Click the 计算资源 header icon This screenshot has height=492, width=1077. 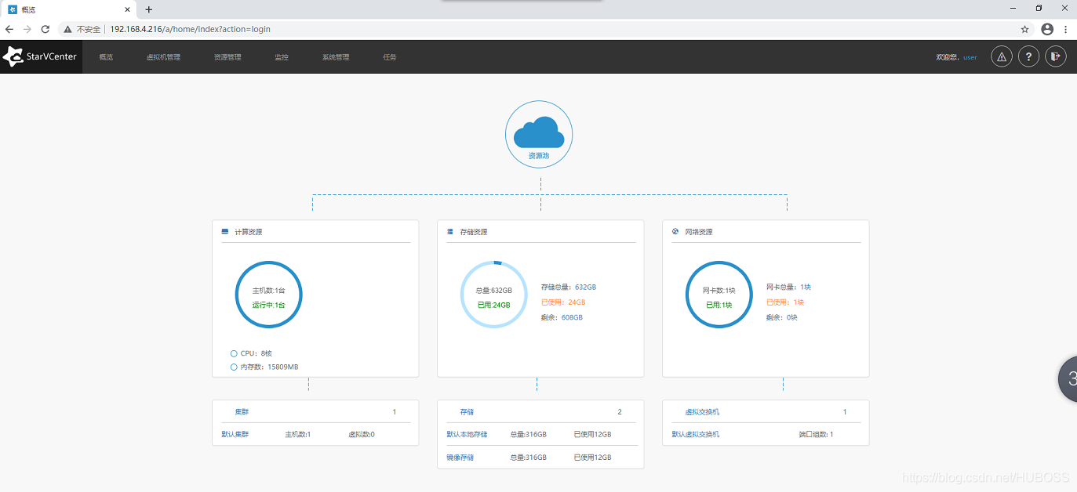coord(225,232)
